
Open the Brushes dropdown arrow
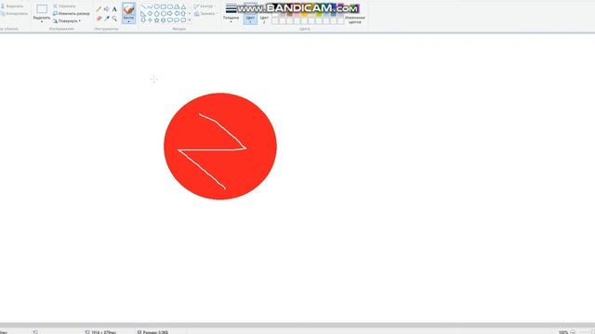click(x=128, y=21)
